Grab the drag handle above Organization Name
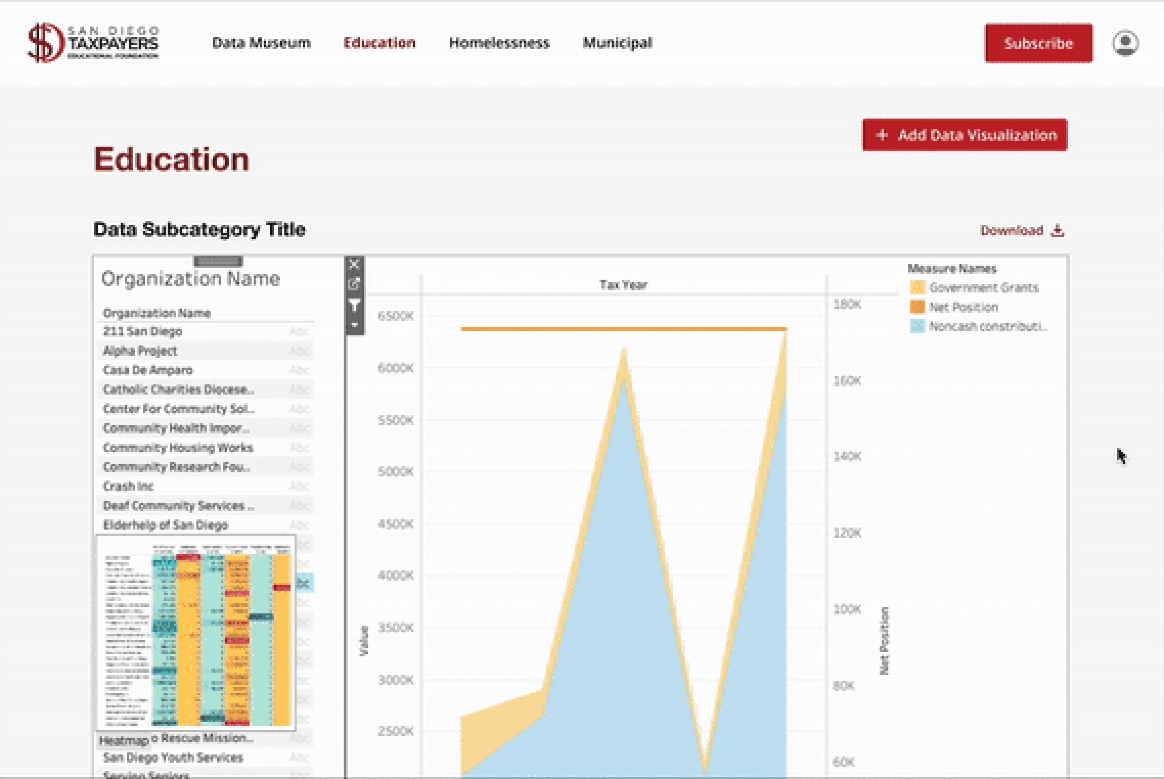1164x779 pixels. click(218, 261)
